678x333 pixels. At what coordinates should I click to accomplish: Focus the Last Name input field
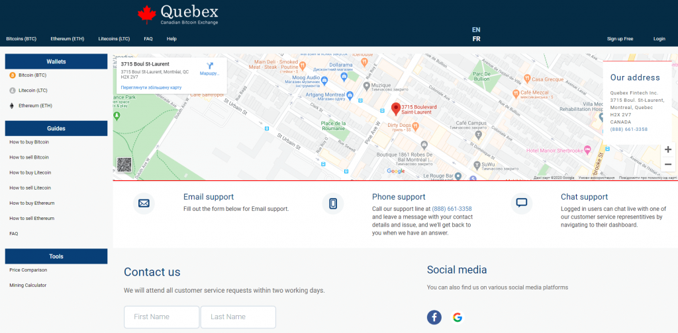coord(238,317)
